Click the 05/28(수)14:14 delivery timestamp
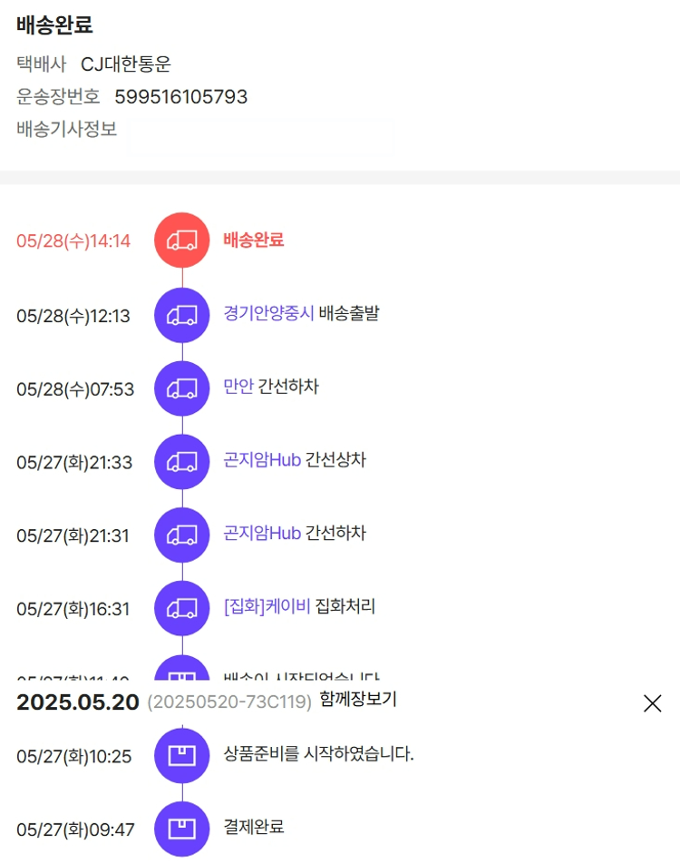680x864 pixels. pyautogui.click(x=73, y=241)
